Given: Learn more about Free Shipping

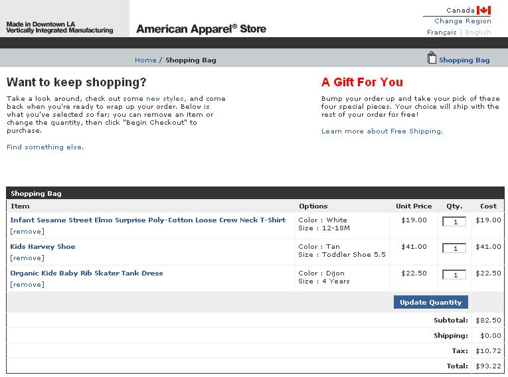Looking at the screenshot, I should coord(382,131).
